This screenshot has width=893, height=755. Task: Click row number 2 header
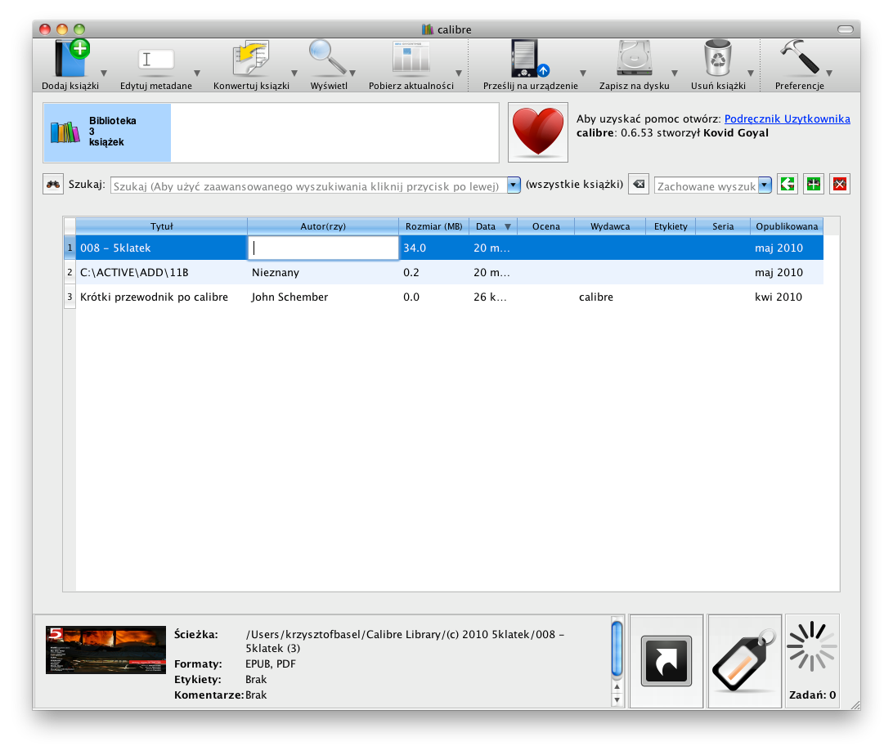pyautogui.click(x=70, y=273)
